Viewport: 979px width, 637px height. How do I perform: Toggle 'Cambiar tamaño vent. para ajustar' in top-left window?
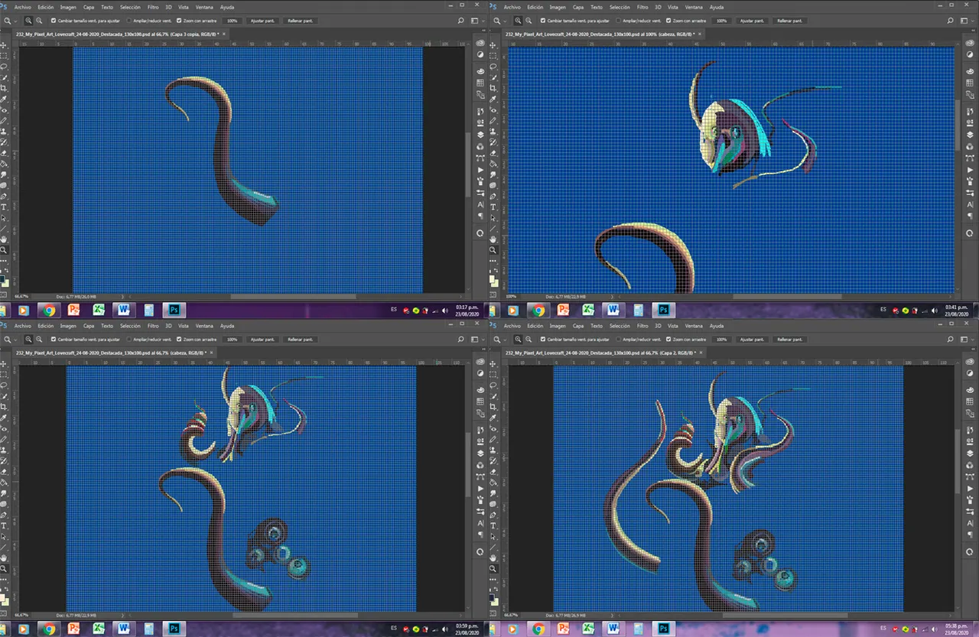click(x=54, y=21)
